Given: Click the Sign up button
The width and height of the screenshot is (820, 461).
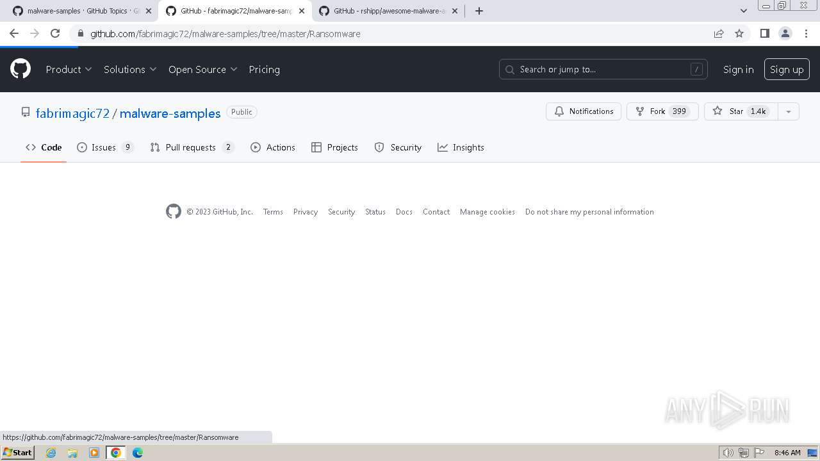Looking at the screenshot, I should (x=787, y=69).
